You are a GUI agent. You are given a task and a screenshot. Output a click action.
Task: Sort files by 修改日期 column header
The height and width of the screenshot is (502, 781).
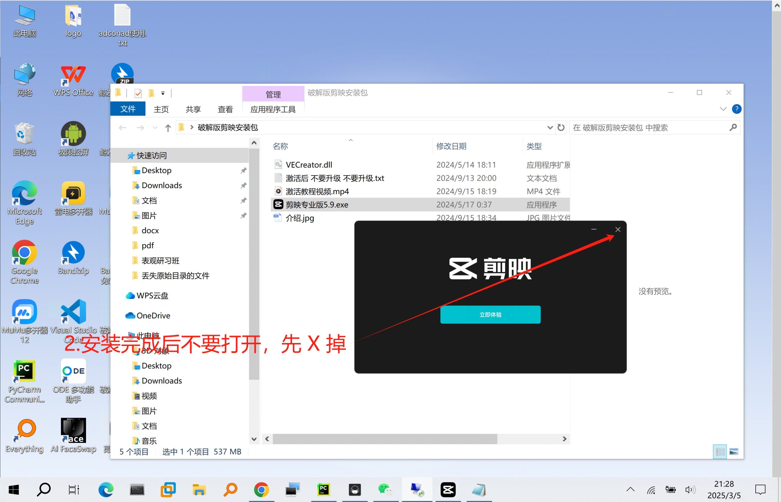[x=451, y=146]
